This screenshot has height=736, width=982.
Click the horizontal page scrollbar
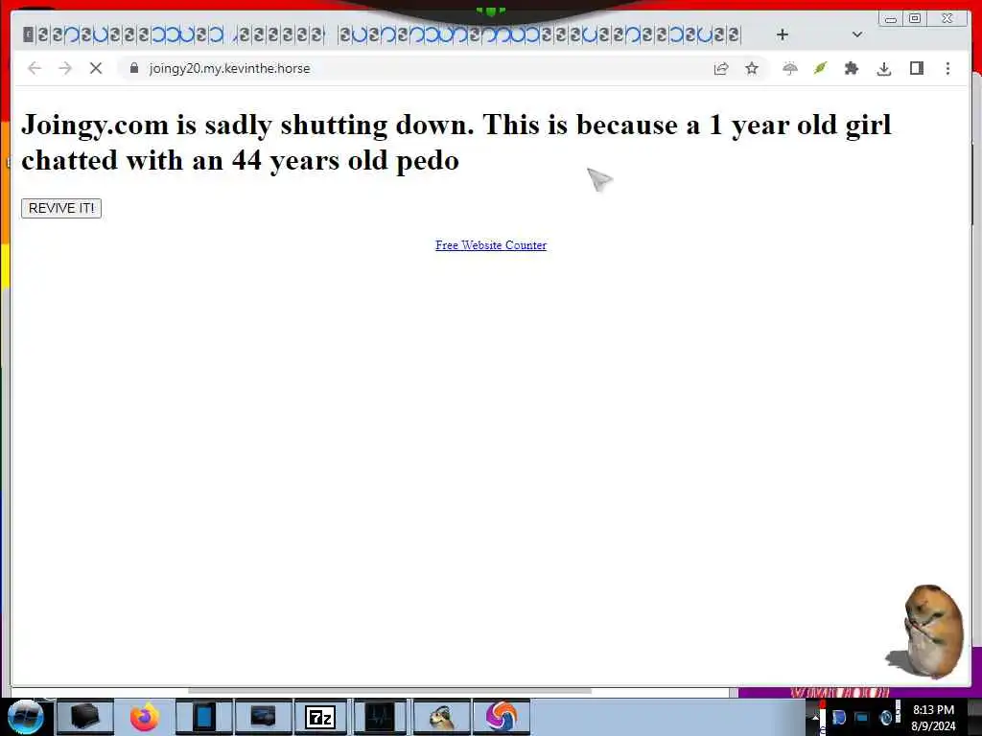[389, 691]
